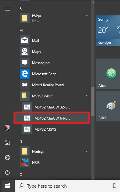This screenshot has height=192, width=120.
Task: Click the magnifier icon in the search box
Action: pos(21,186)
